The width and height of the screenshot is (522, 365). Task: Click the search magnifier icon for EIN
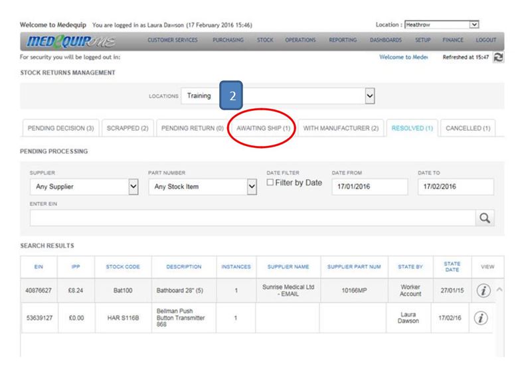point(485,218)
